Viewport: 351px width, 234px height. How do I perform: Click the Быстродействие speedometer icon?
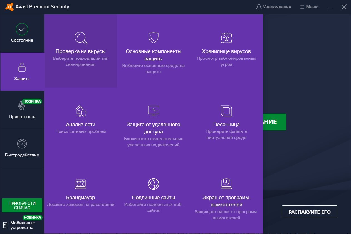coord(22,144)
